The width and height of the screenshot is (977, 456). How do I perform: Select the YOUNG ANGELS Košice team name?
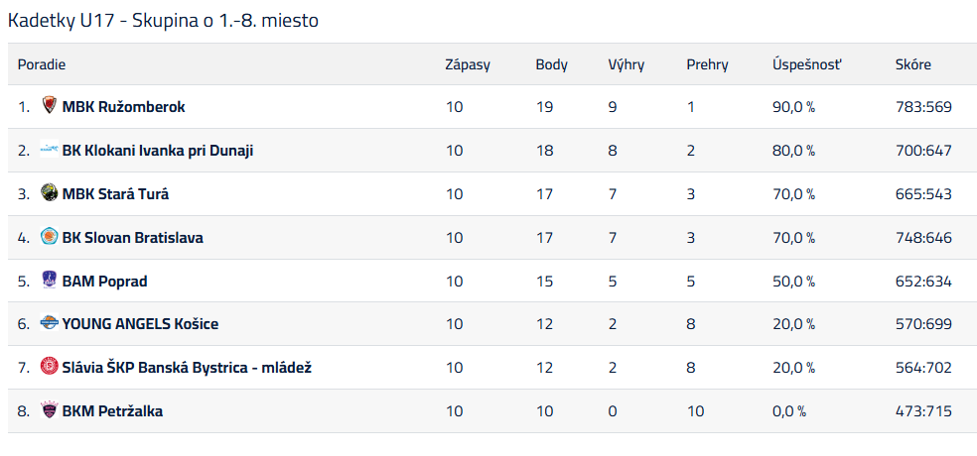[x=140, y=324]
